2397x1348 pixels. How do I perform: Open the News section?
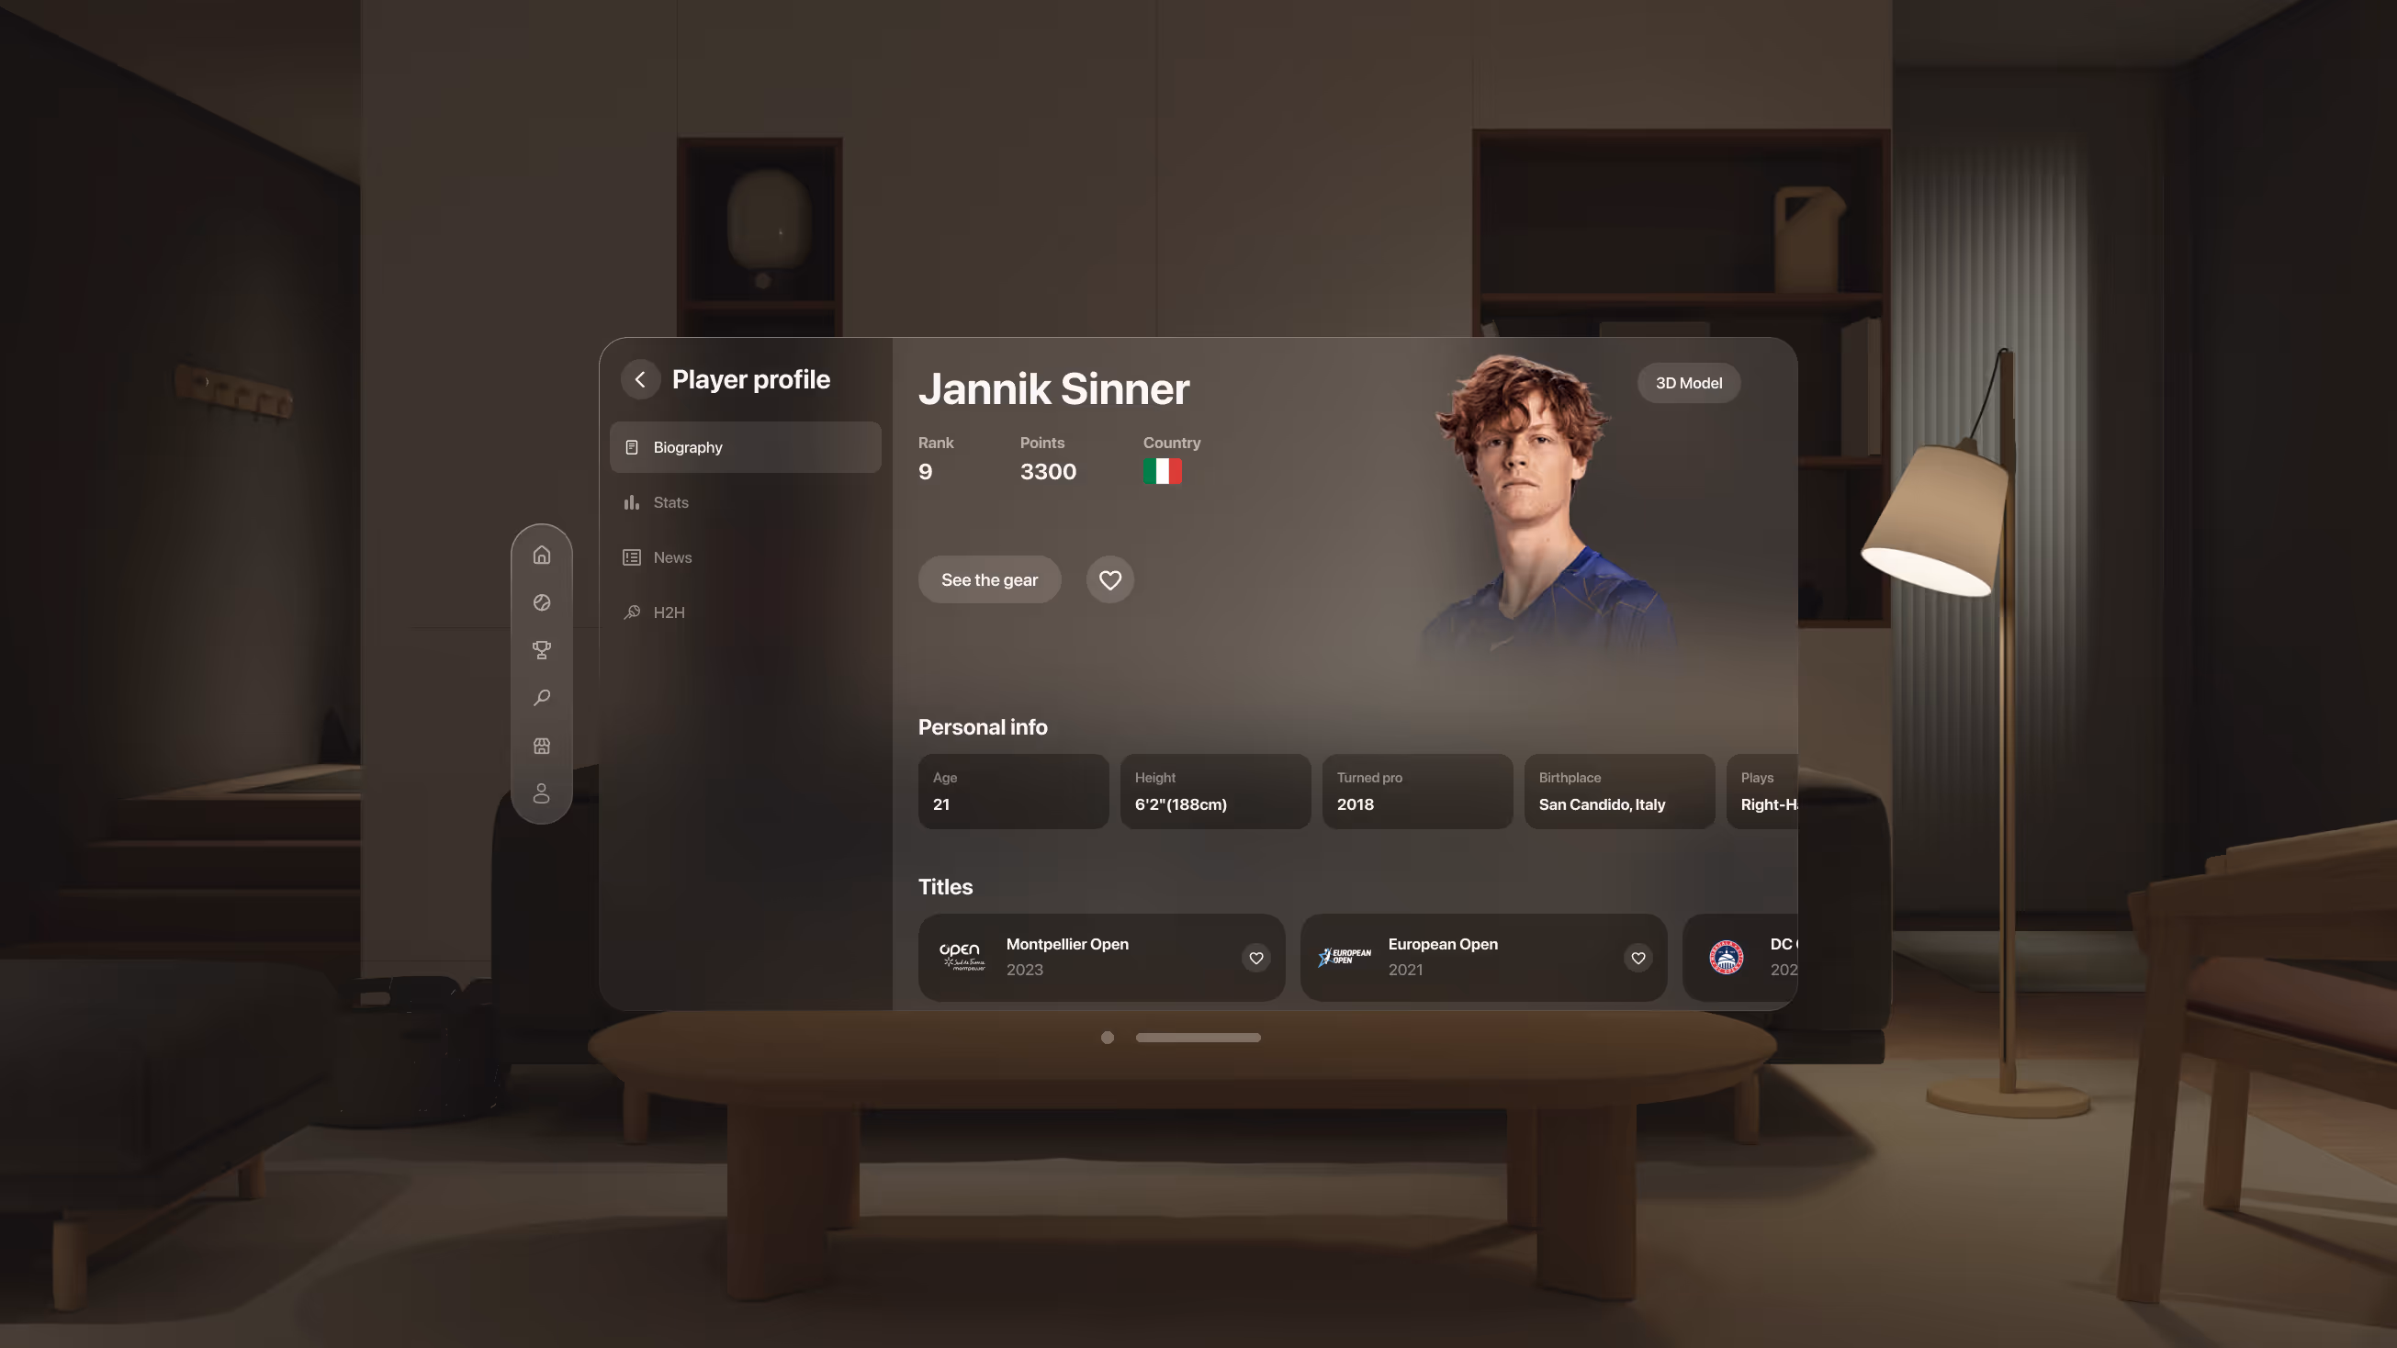pyautogui.click(x=672, y=557)
